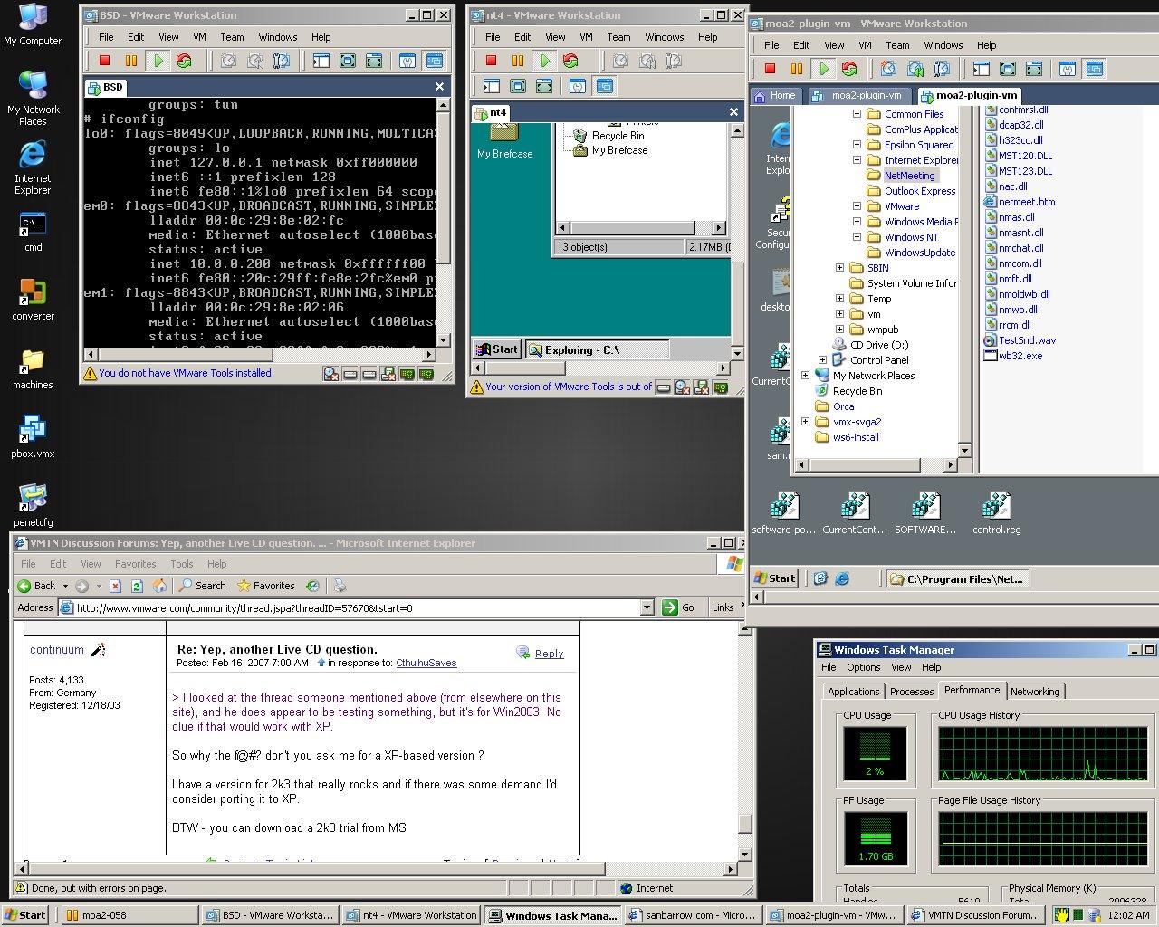Click the CthulhuSaves username link
Viewport: 1159px width, 927px height.
pyautogui.click(x=426, y=663)
